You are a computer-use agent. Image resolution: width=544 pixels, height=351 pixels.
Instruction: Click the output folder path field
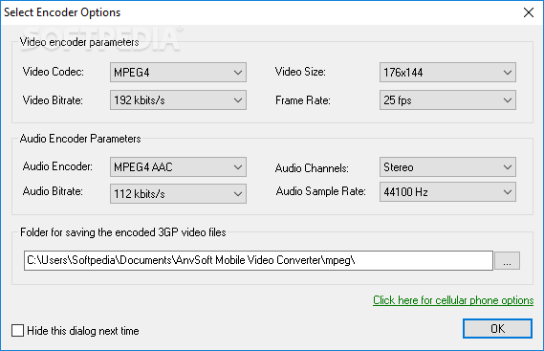tap(258, 260)
